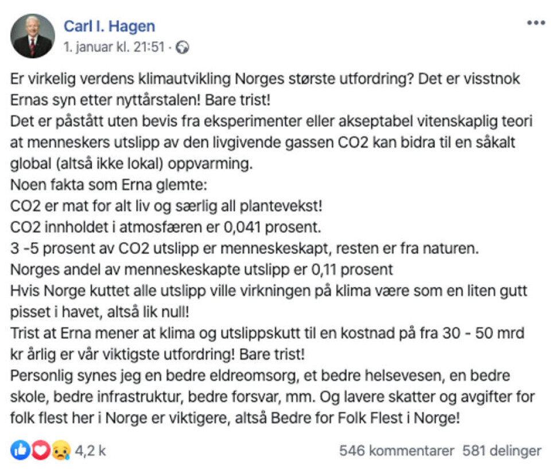The image size is (551, 472).
Task: Click the Carl I. Hagen name link
Action: [x=109, y=26]
